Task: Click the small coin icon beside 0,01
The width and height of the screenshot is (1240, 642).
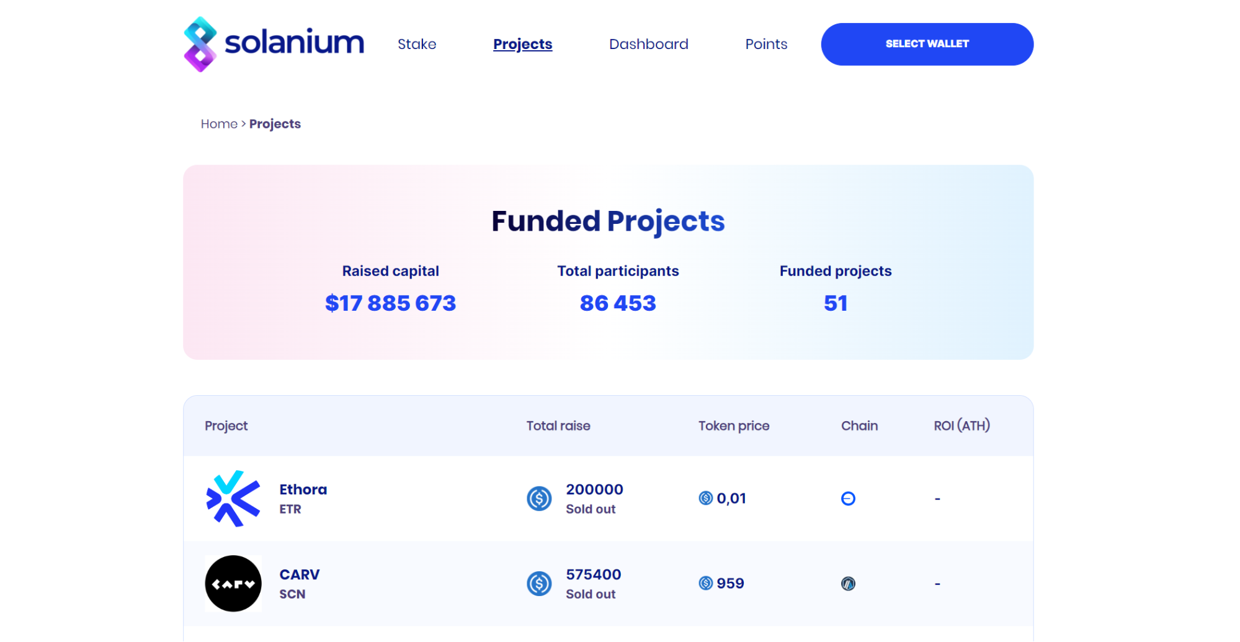Action: pyautogui.click(x=705, y=498)
